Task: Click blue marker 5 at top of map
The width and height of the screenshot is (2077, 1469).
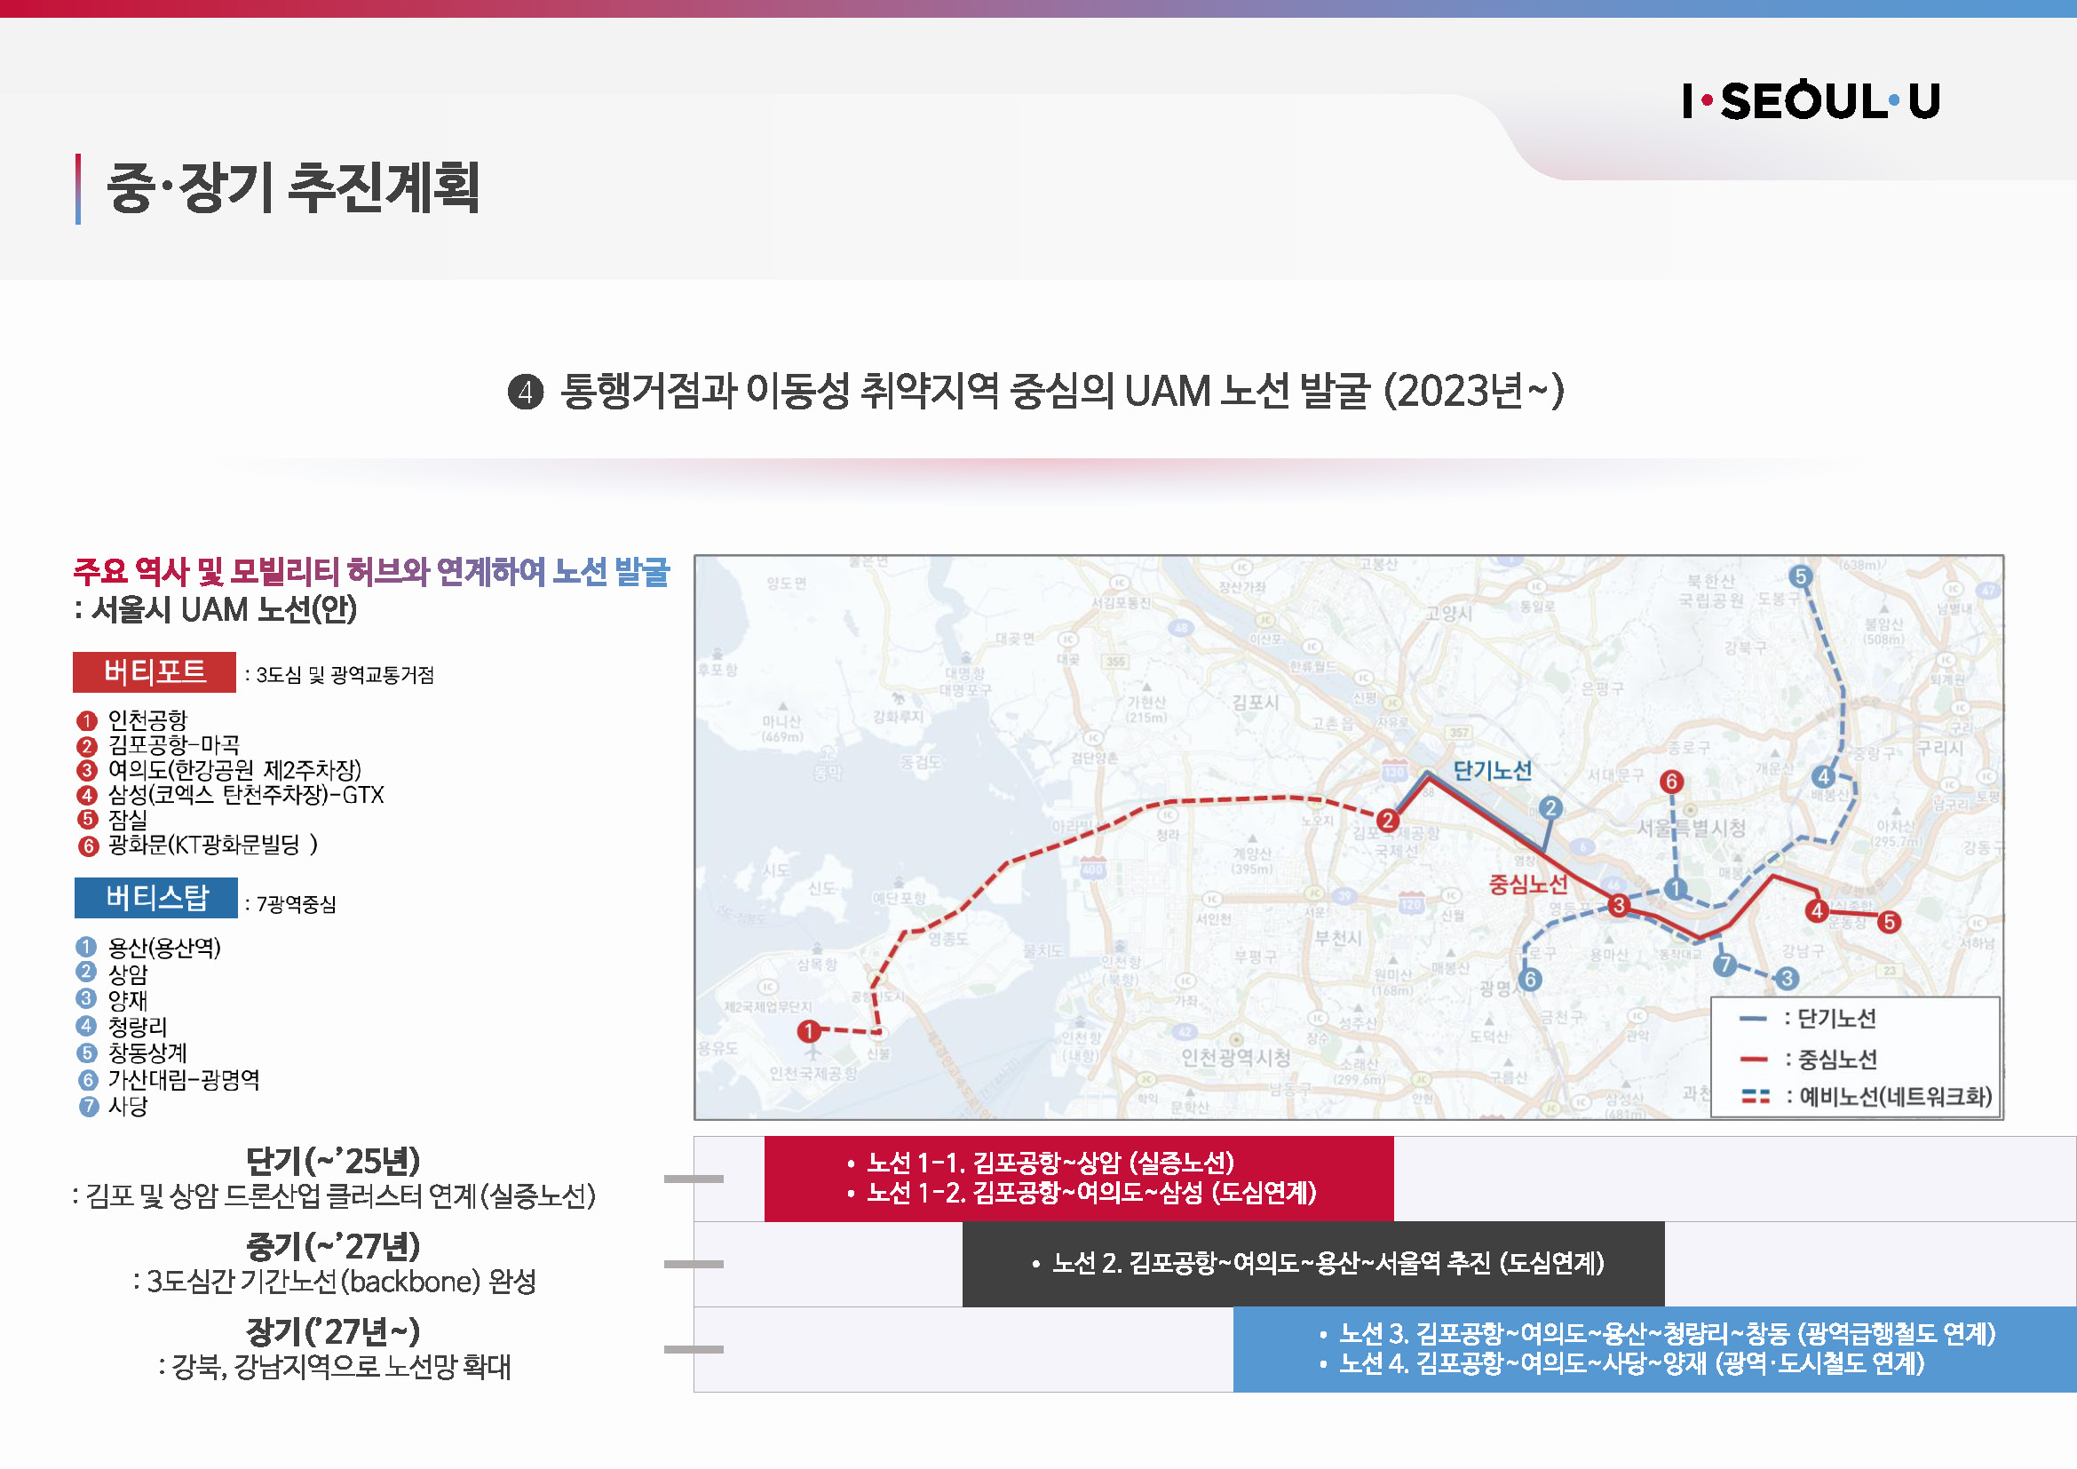Action: pos(1800,576)
